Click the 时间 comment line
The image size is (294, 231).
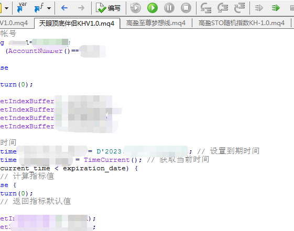coord(8,142)
